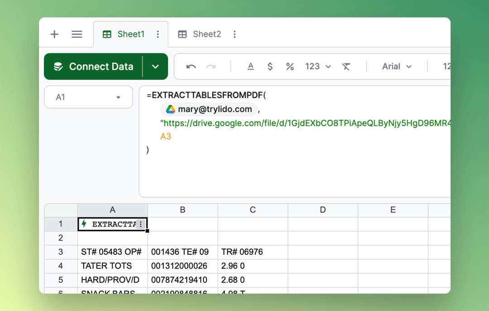
Task: Click the A3 reference in formula
Action: coord(166,136)
